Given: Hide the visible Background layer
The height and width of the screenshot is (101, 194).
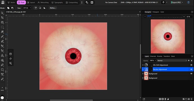Looking at the screenshot, I should [191, 74].
